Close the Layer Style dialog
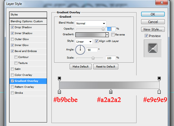 point(162,2)
